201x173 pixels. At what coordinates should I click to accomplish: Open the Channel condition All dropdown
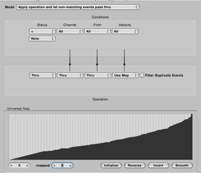coord(70,31)
